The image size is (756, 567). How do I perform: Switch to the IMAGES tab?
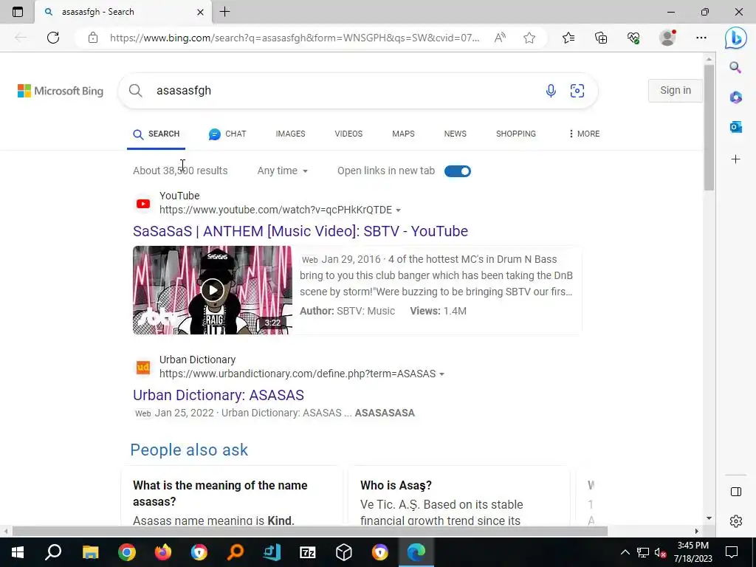point(290,134)
